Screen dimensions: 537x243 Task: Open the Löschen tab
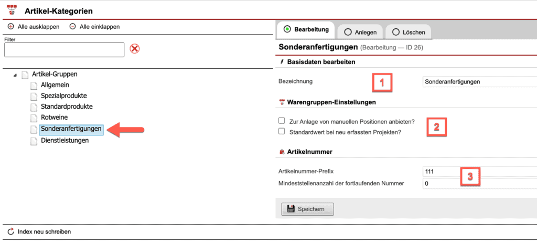point(408,32)
